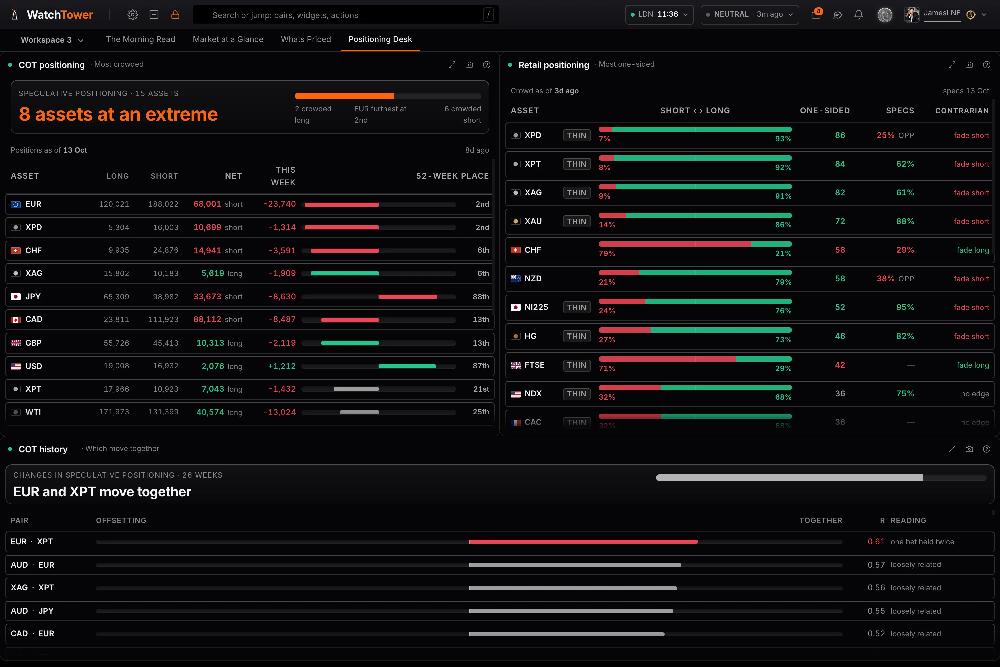Expand the Retail positioning panel to fullscreen
The height and width of the screenshot is (667, 1000).
coord(952,65)
